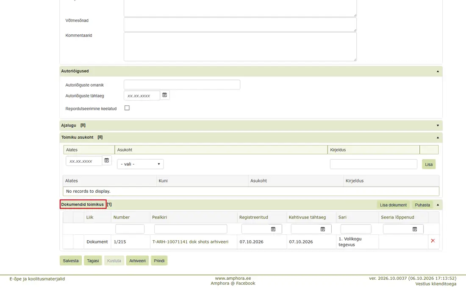Viewport: 466px width, 292px height.
Task: Focus the Võtmesõnad text area
Action: click(x=240, y=25)
